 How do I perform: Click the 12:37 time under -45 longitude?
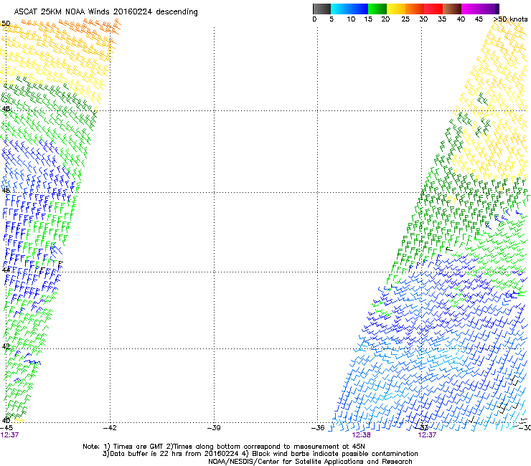click(x=9, y=435)
